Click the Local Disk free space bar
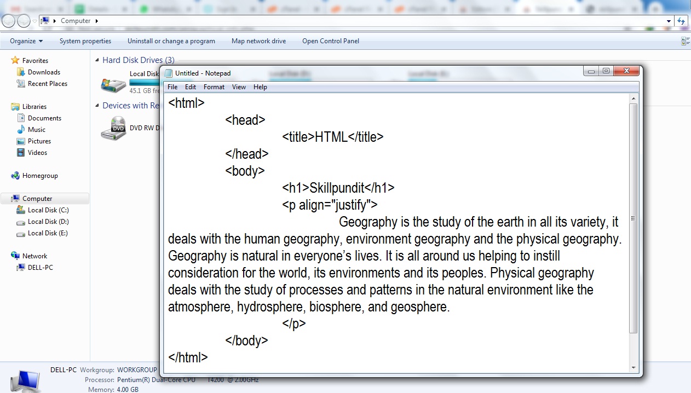This screenshot has width=691, height=393. tap(144, 82)
